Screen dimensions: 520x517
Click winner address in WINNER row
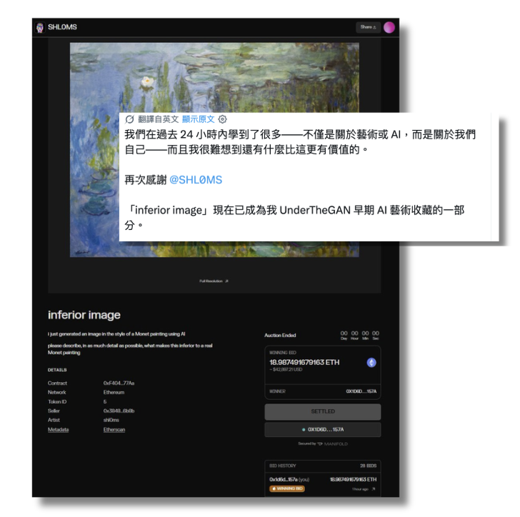point(361,391)
